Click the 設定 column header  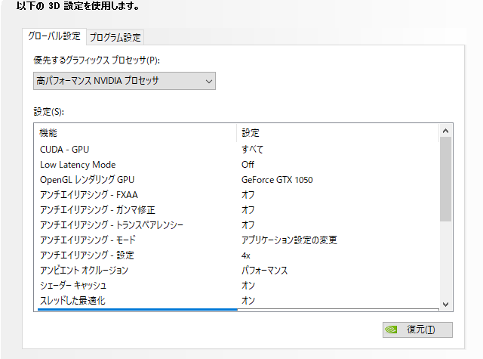coord(337,133)
